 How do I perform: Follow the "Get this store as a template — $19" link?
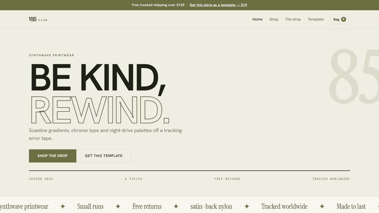coord(218,5)
